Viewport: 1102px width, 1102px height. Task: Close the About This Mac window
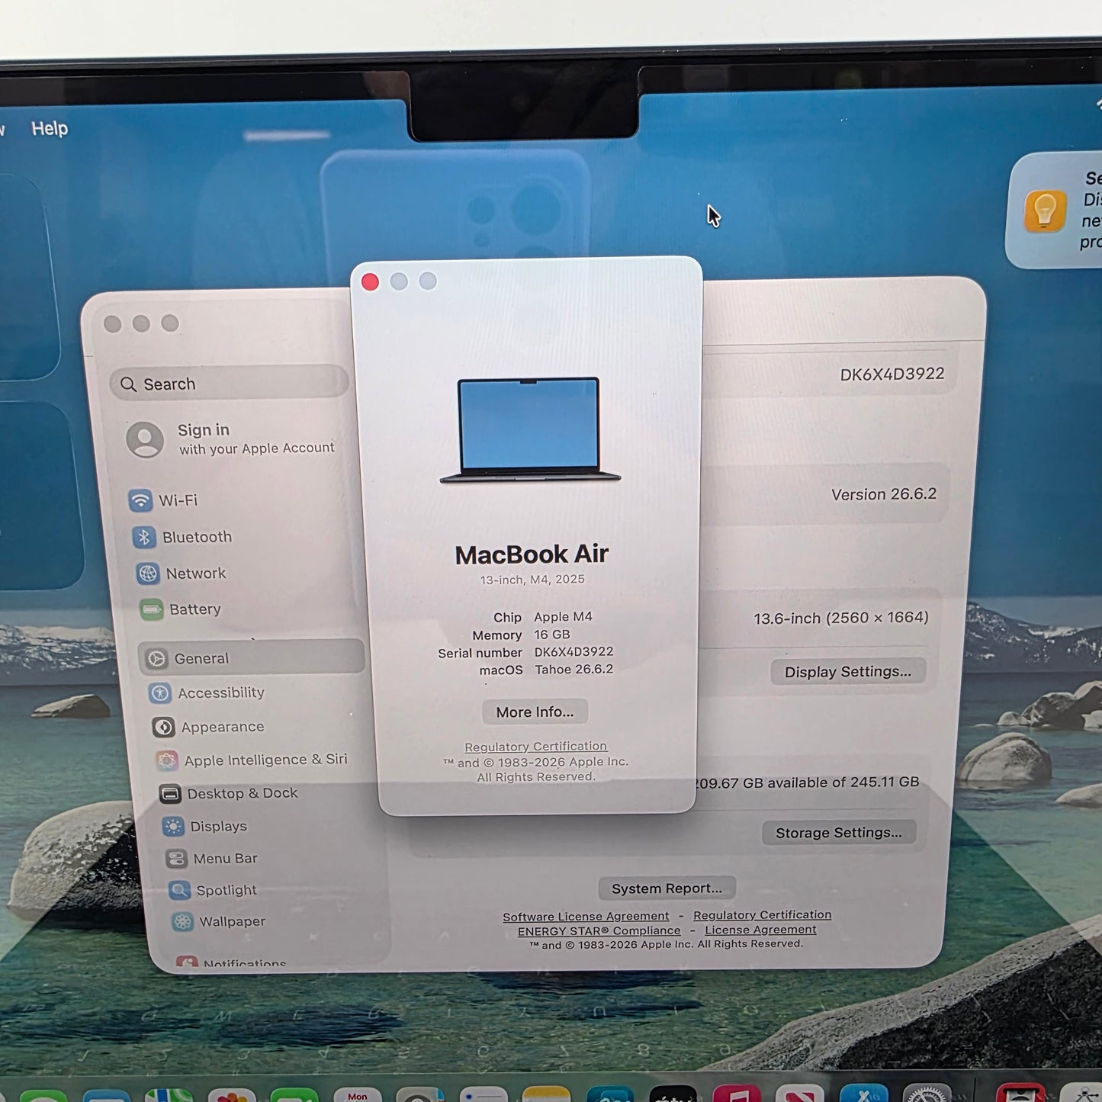point(370,282)
